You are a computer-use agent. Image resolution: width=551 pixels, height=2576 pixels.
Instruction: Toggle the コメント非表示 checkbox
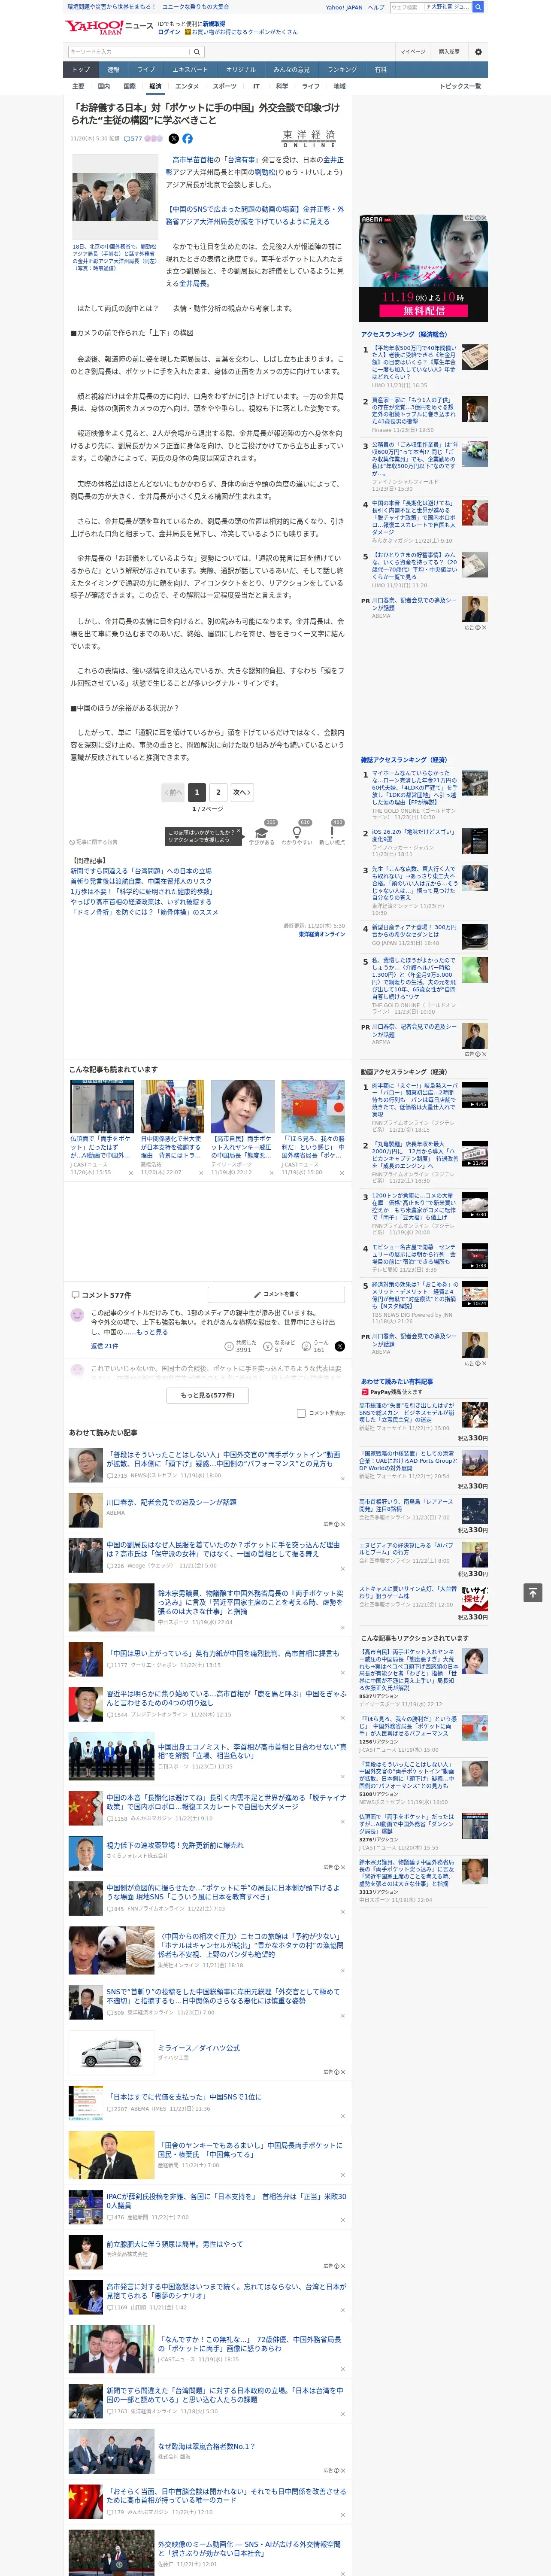(x=301, y=1413)
